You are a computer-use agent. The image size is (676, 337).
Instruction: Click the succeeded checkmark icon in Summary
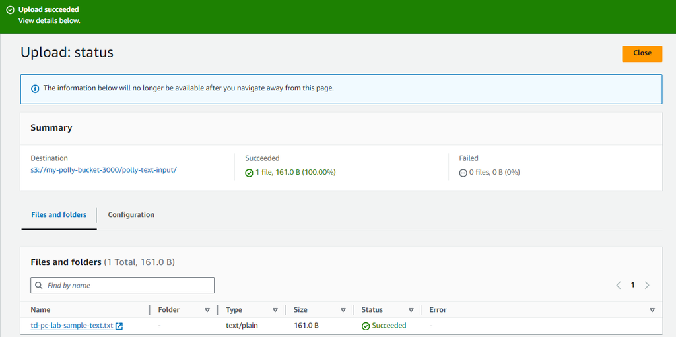click(249, 173)
